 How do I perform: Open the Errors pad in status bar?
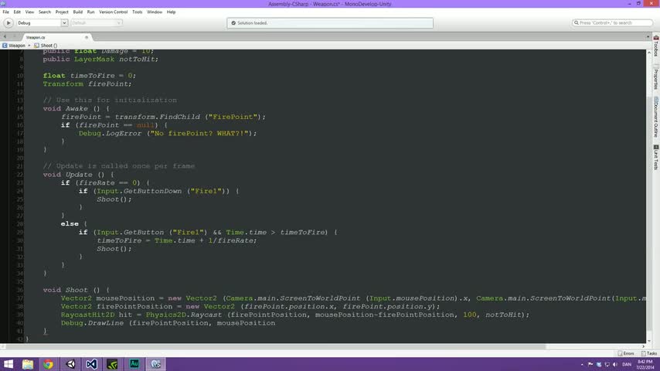[626, 353]
